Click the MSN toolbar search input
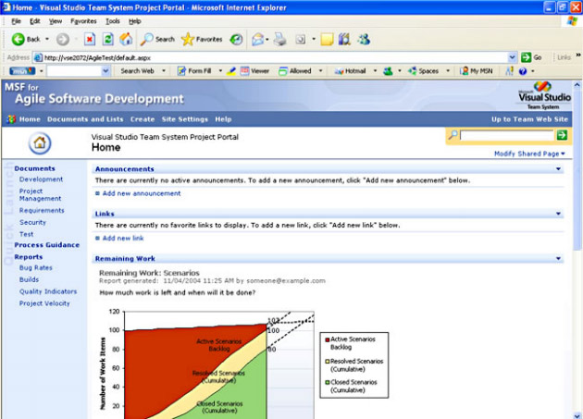This screenshot has width=583, height=419. (x=74, y=70)
